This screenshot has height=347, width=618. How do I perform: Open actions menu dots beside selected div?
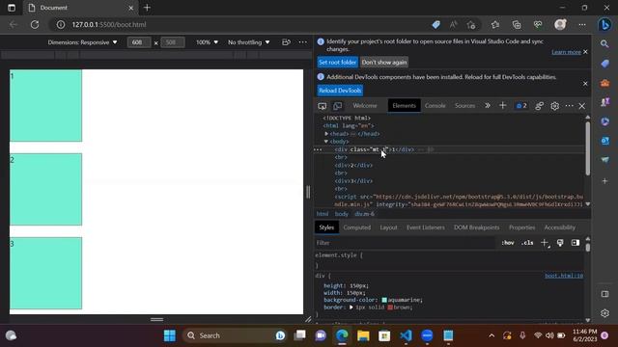tap(318, 149)
